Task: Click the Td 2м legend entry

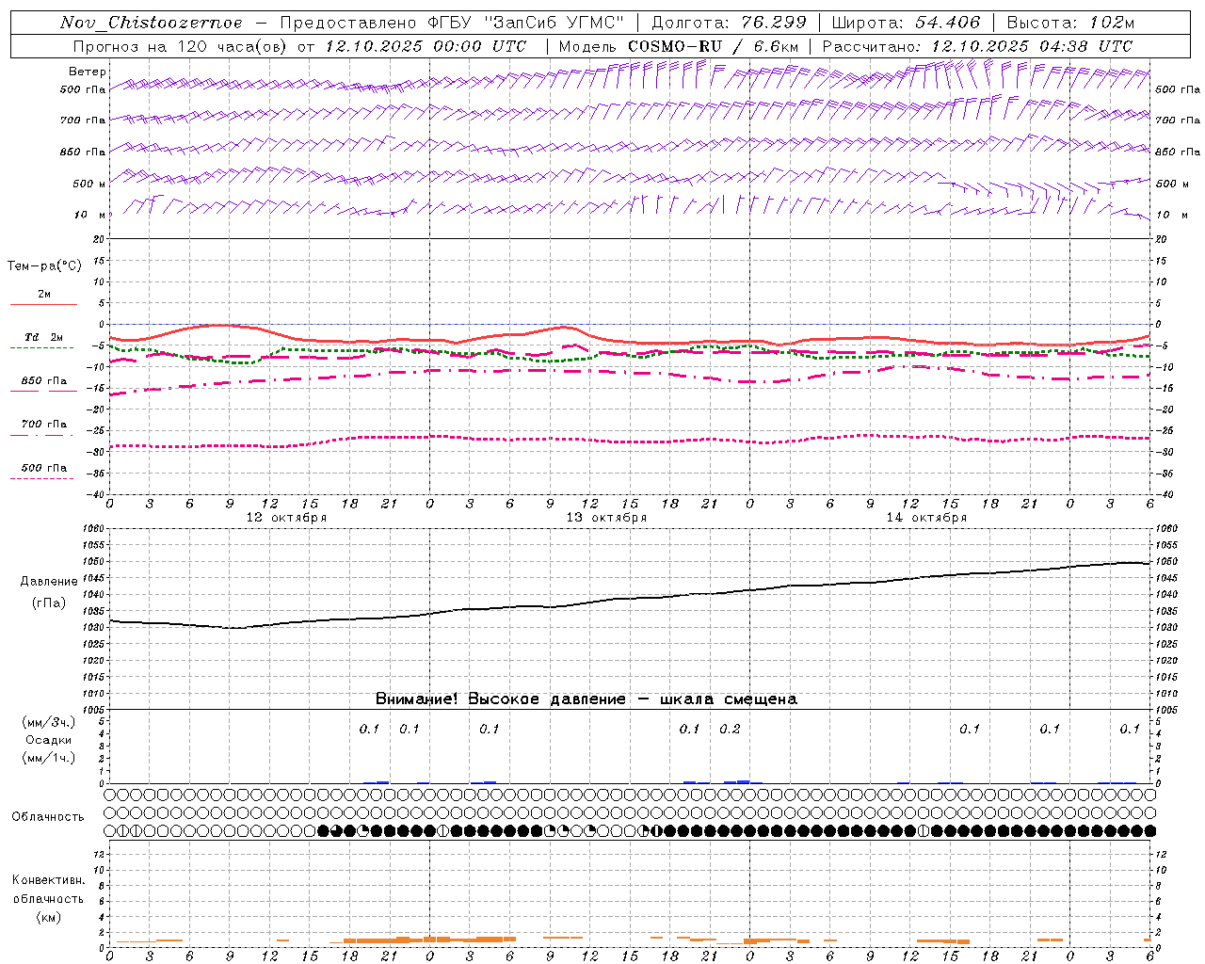Action: [x=44, y=337]
